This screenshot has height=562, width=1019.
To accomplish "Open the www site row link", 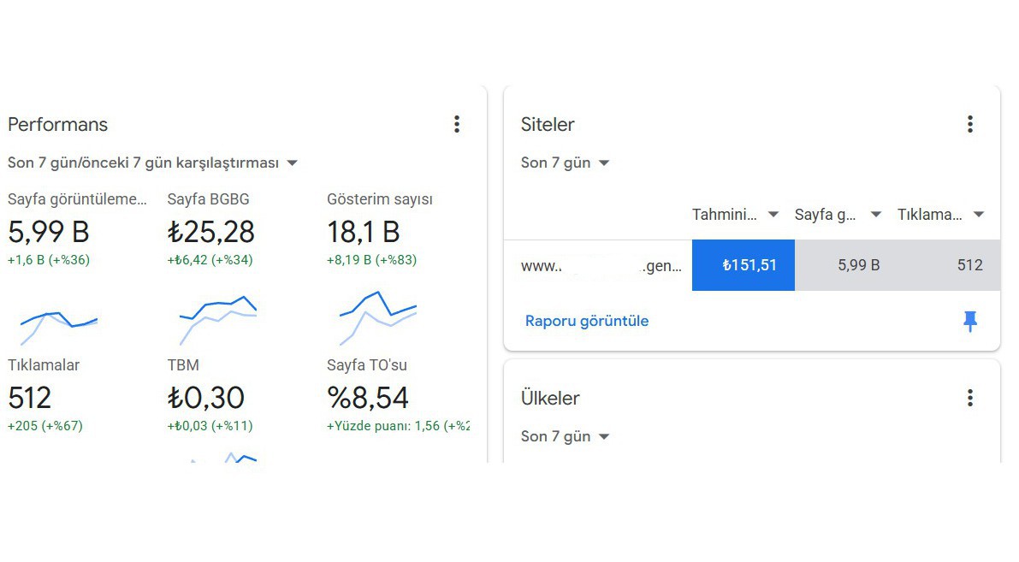I will tap(601, 265).
